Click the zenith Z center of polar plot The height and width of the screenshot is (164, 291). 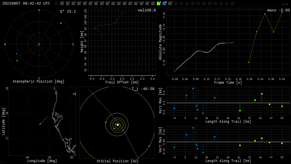[39, 44]
